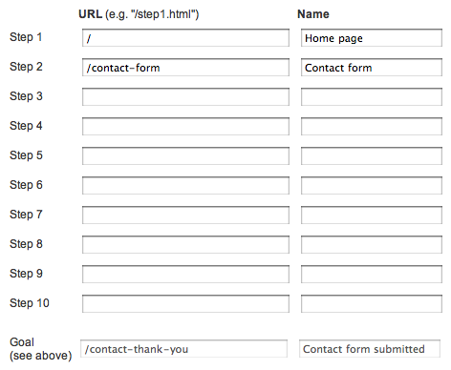Screen dimensions: 451x370
Task: Click the Step 1 URL field
Action: (x=185, y=38)
